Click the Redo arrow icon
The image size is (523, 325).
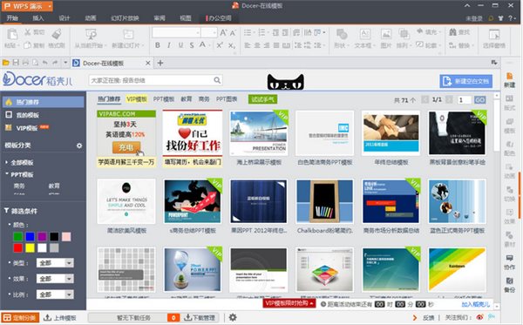[55, 63]
